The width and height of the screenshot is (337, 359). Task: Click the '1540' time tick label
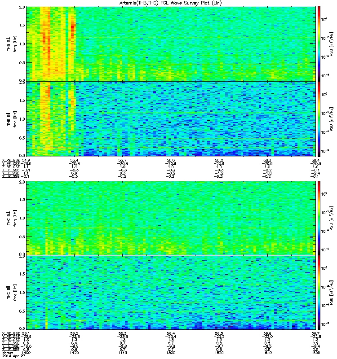[x=267, y=353]
